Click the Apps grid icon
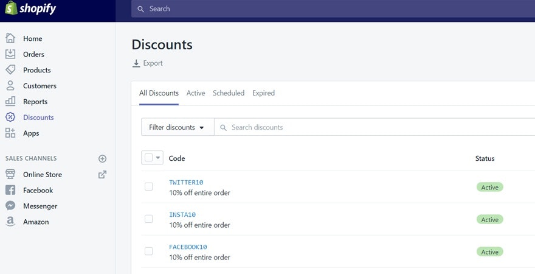The width and height of the screenshot is (535, 274). [10, 133]
